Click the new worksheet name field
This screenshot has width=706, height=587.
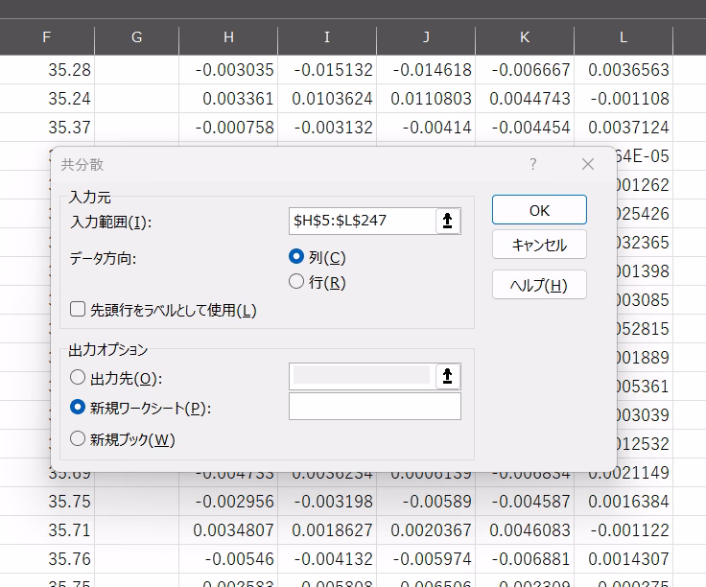tap(374, 407)
